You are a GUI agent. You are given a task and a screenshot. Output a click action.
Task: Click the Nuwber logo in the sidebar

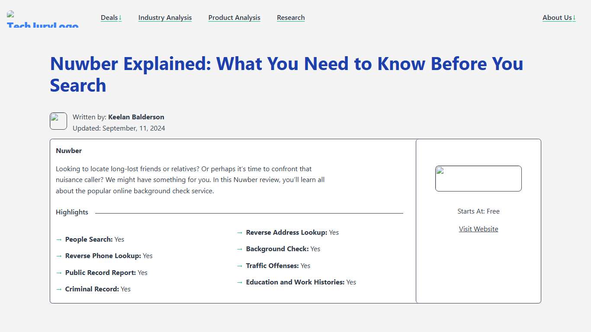pos(478,178)
